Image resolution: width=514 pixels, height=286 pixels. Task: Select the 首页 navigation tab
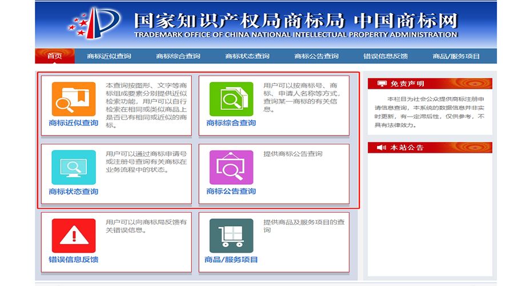pyautogui.click(x=55, y=56)
